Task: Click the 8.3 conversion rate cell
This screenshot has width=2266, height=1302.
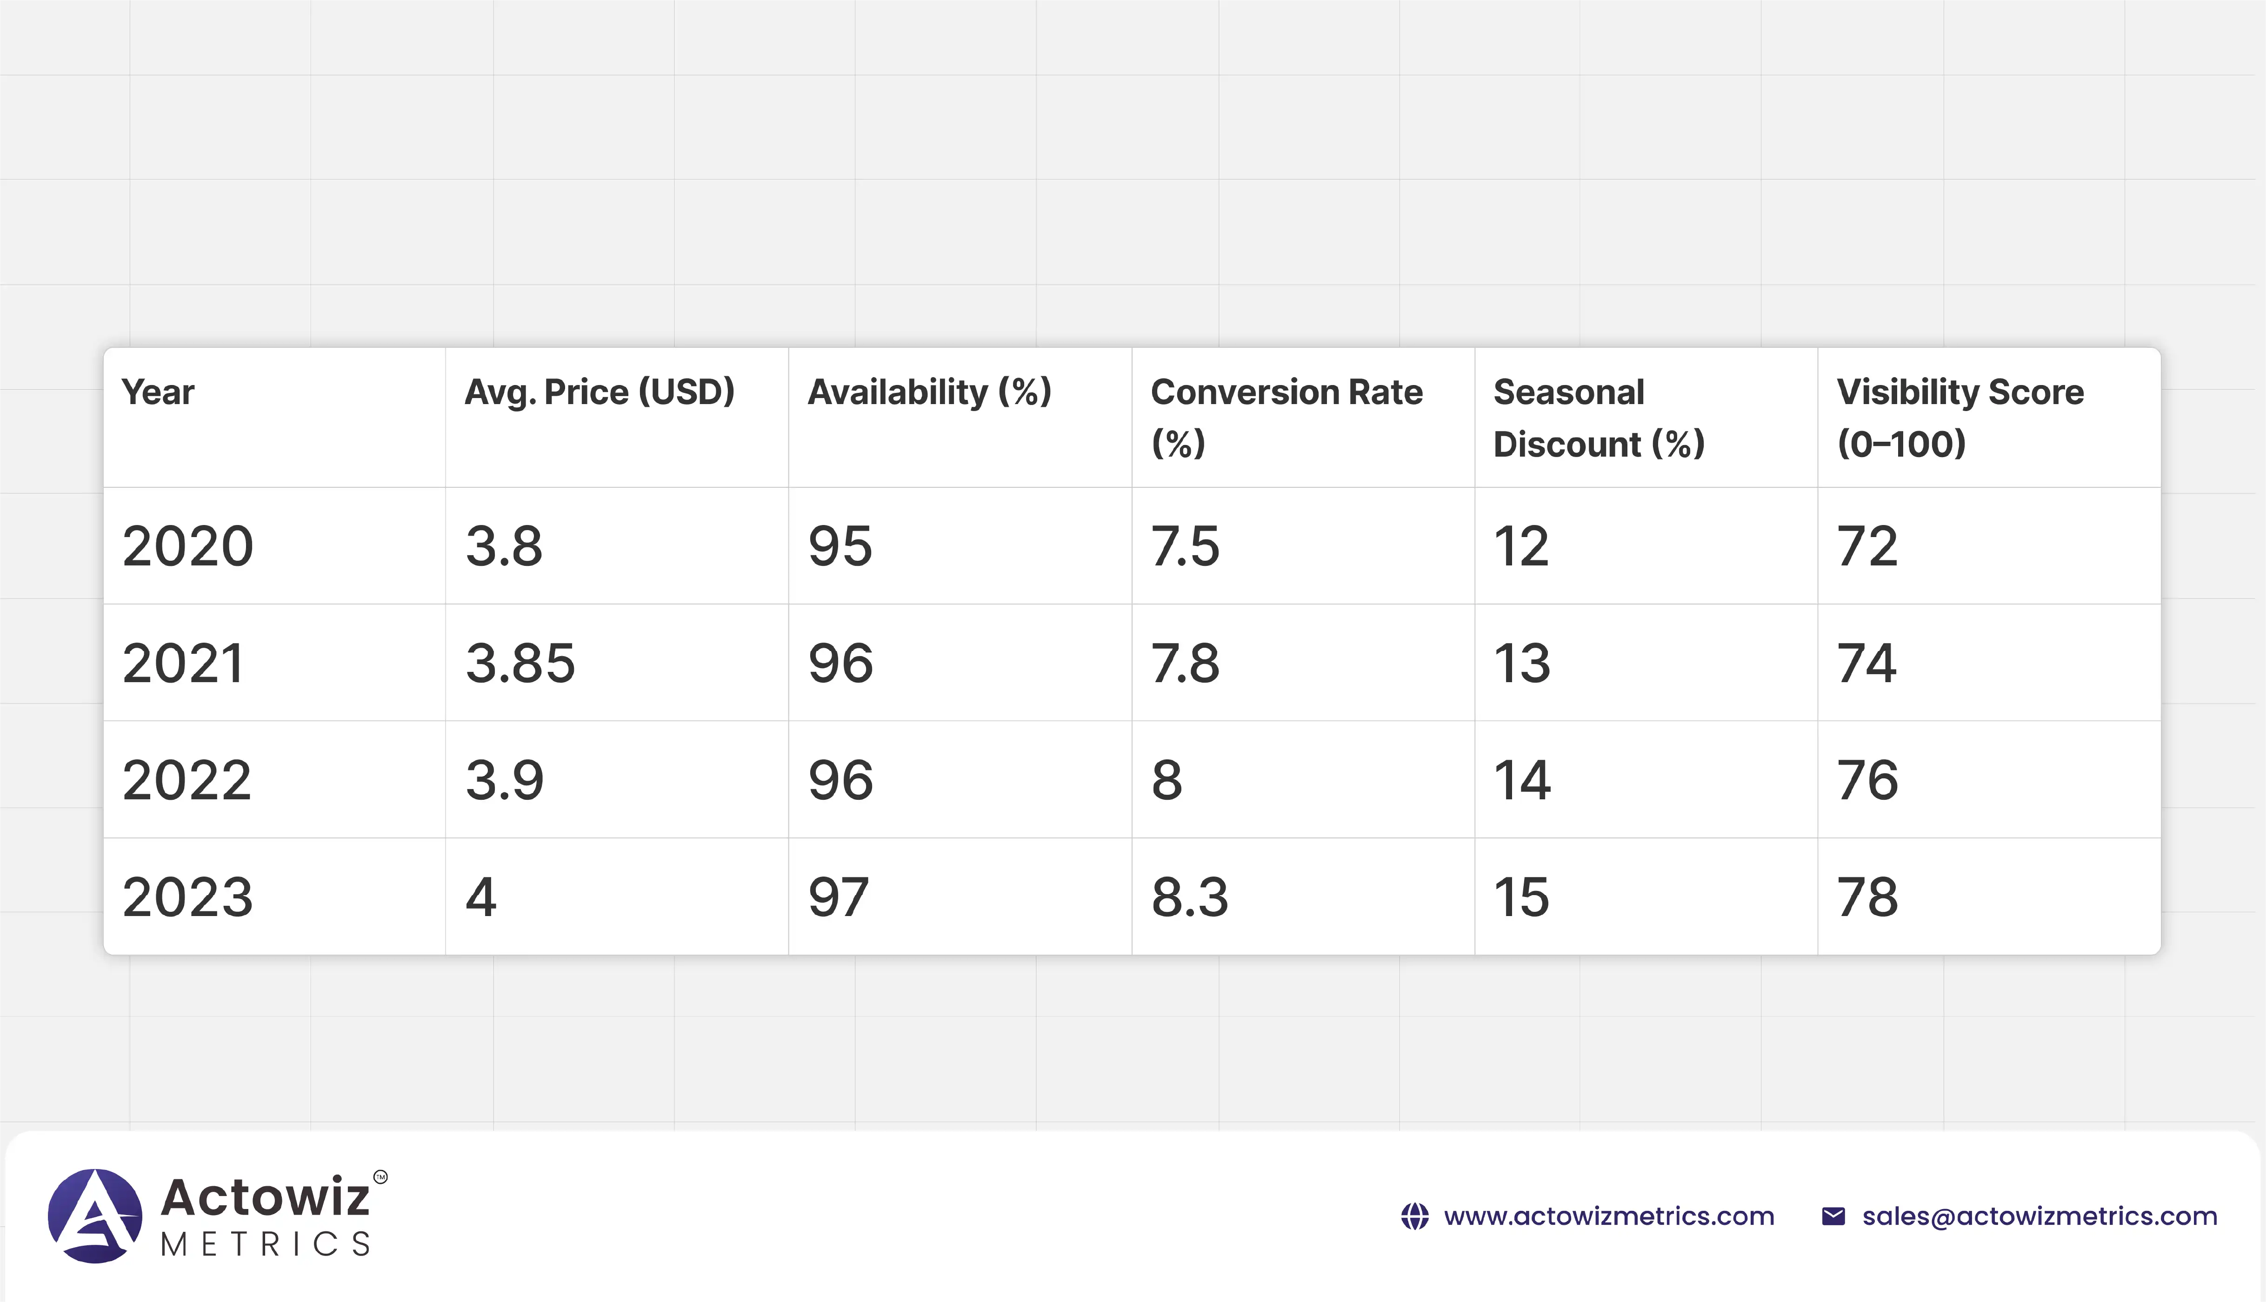Action: [1189, 897]
